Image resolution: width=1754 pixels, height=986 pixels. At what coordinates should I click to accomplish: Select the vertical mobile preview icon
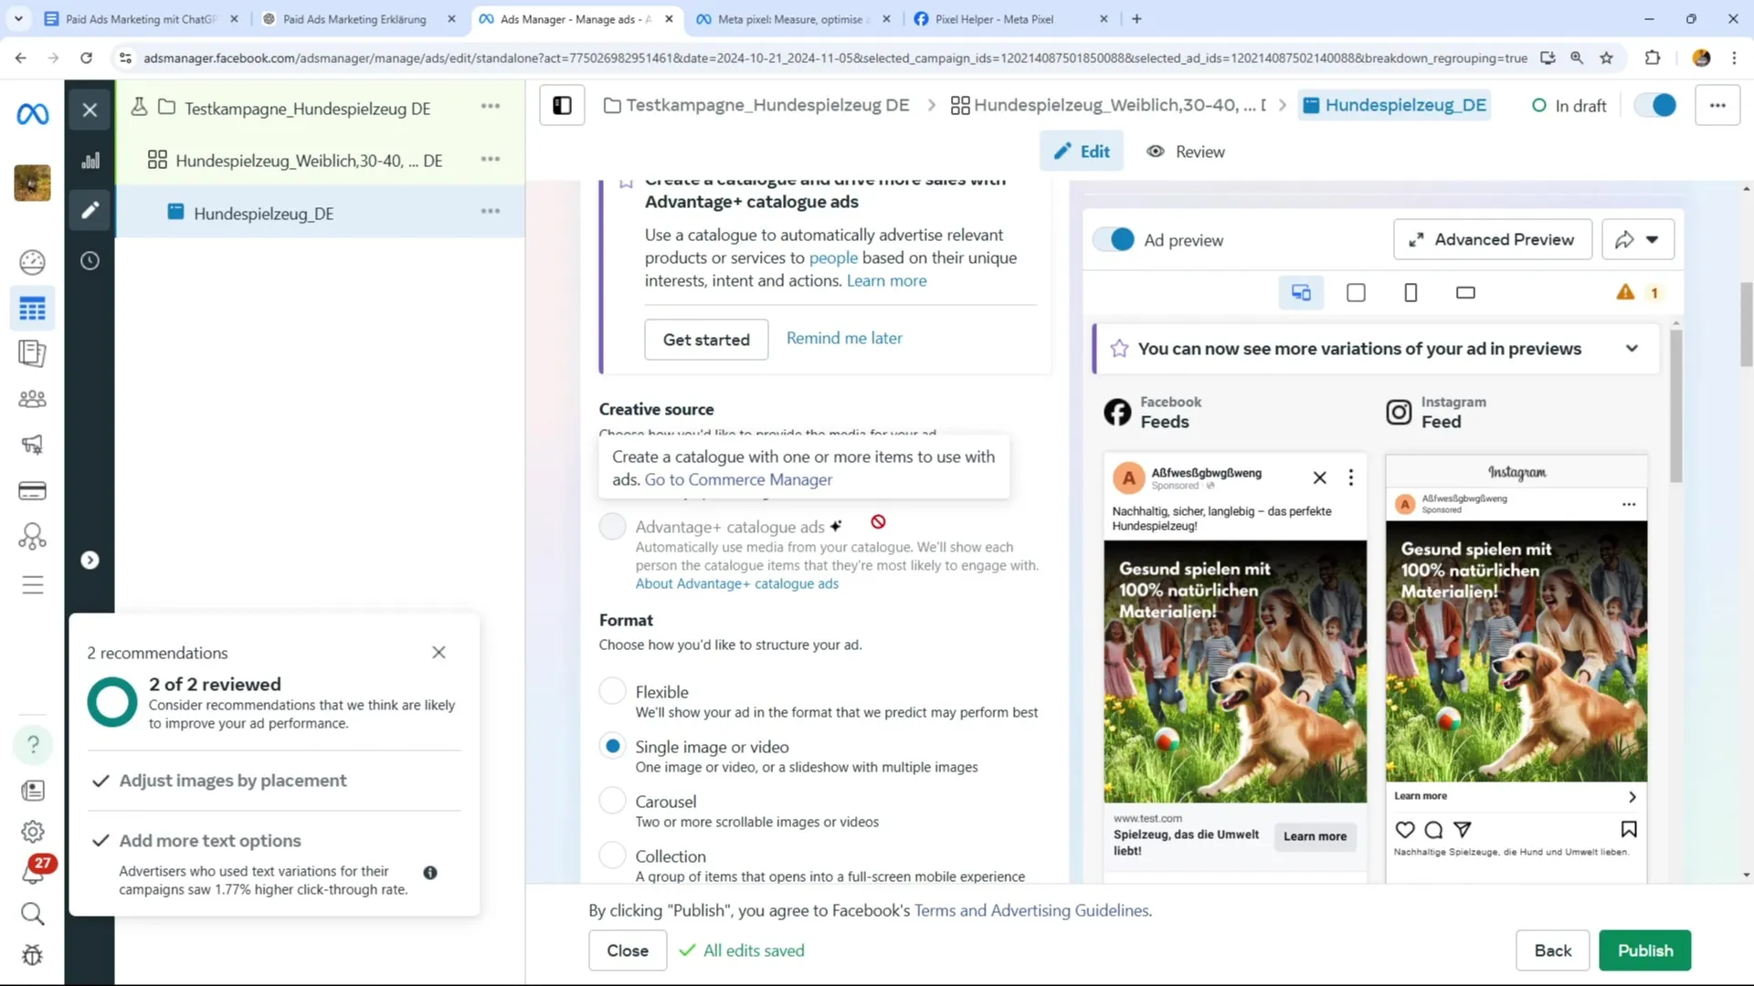(1411, 293)
